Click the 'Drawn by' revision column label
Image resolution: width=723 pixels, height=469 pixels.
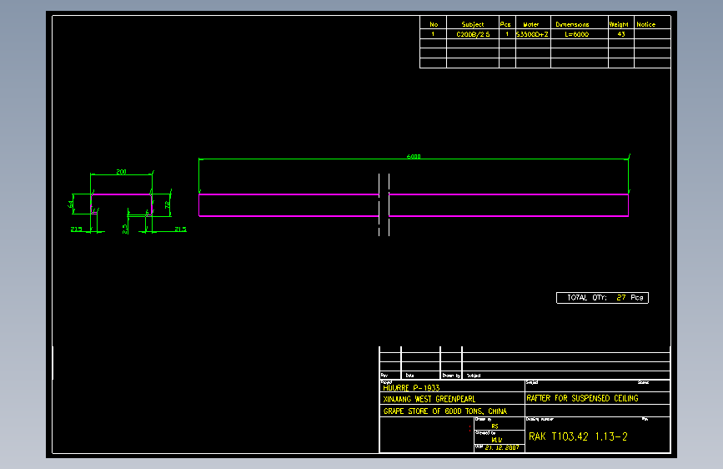click(x=451, y=376)
